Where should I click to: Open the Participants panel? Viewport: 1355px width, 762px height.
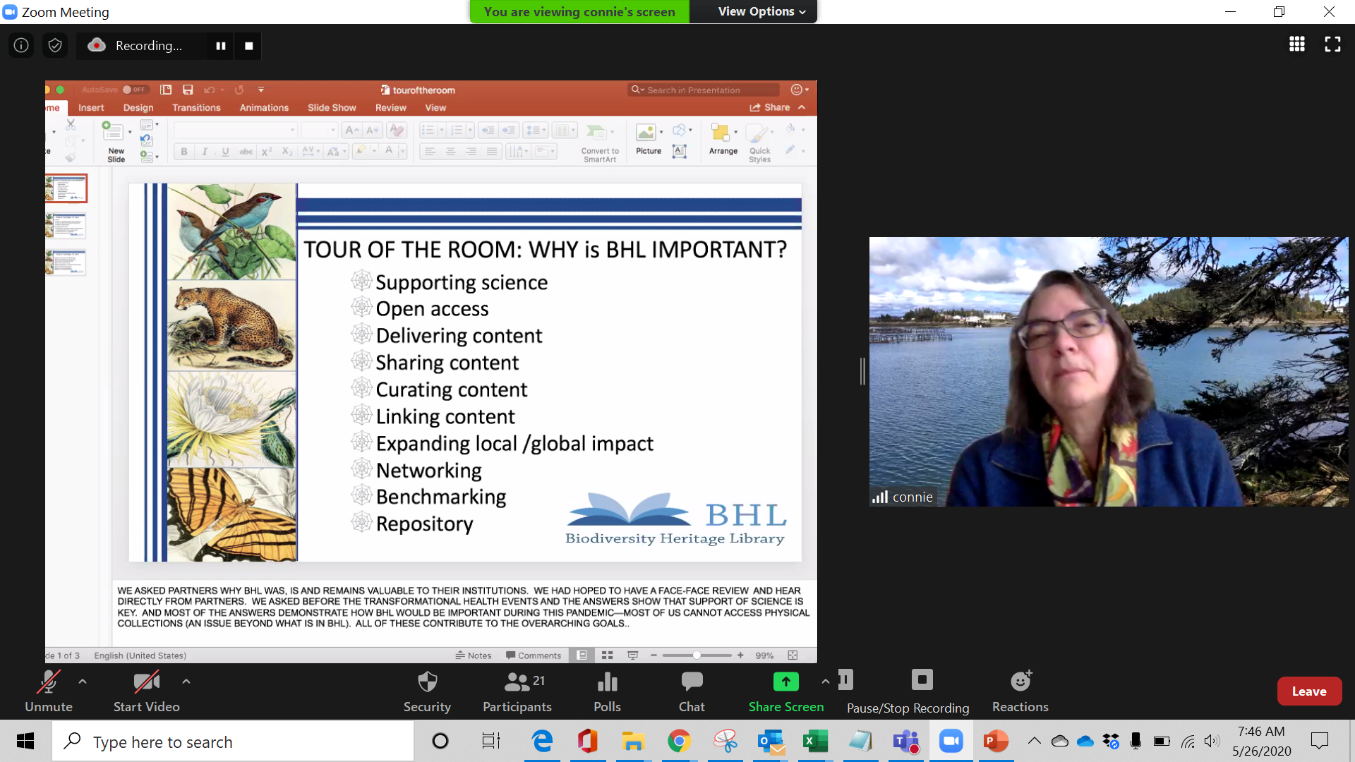(x=517, y=690)
